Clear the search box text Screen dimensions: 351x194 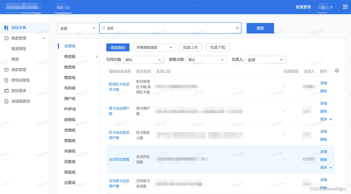click(237, 28)
